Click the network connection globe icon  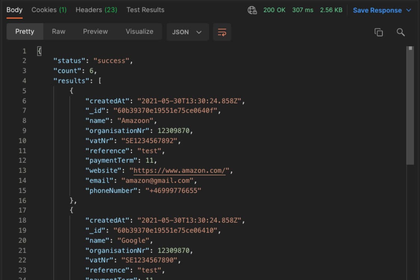tap(252, 10)
